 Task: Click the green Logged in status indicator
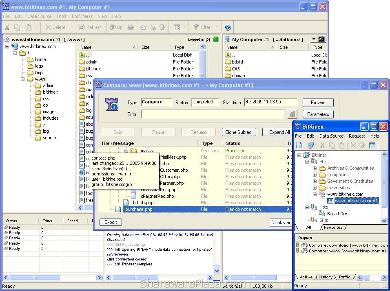(x=216, y=39)
